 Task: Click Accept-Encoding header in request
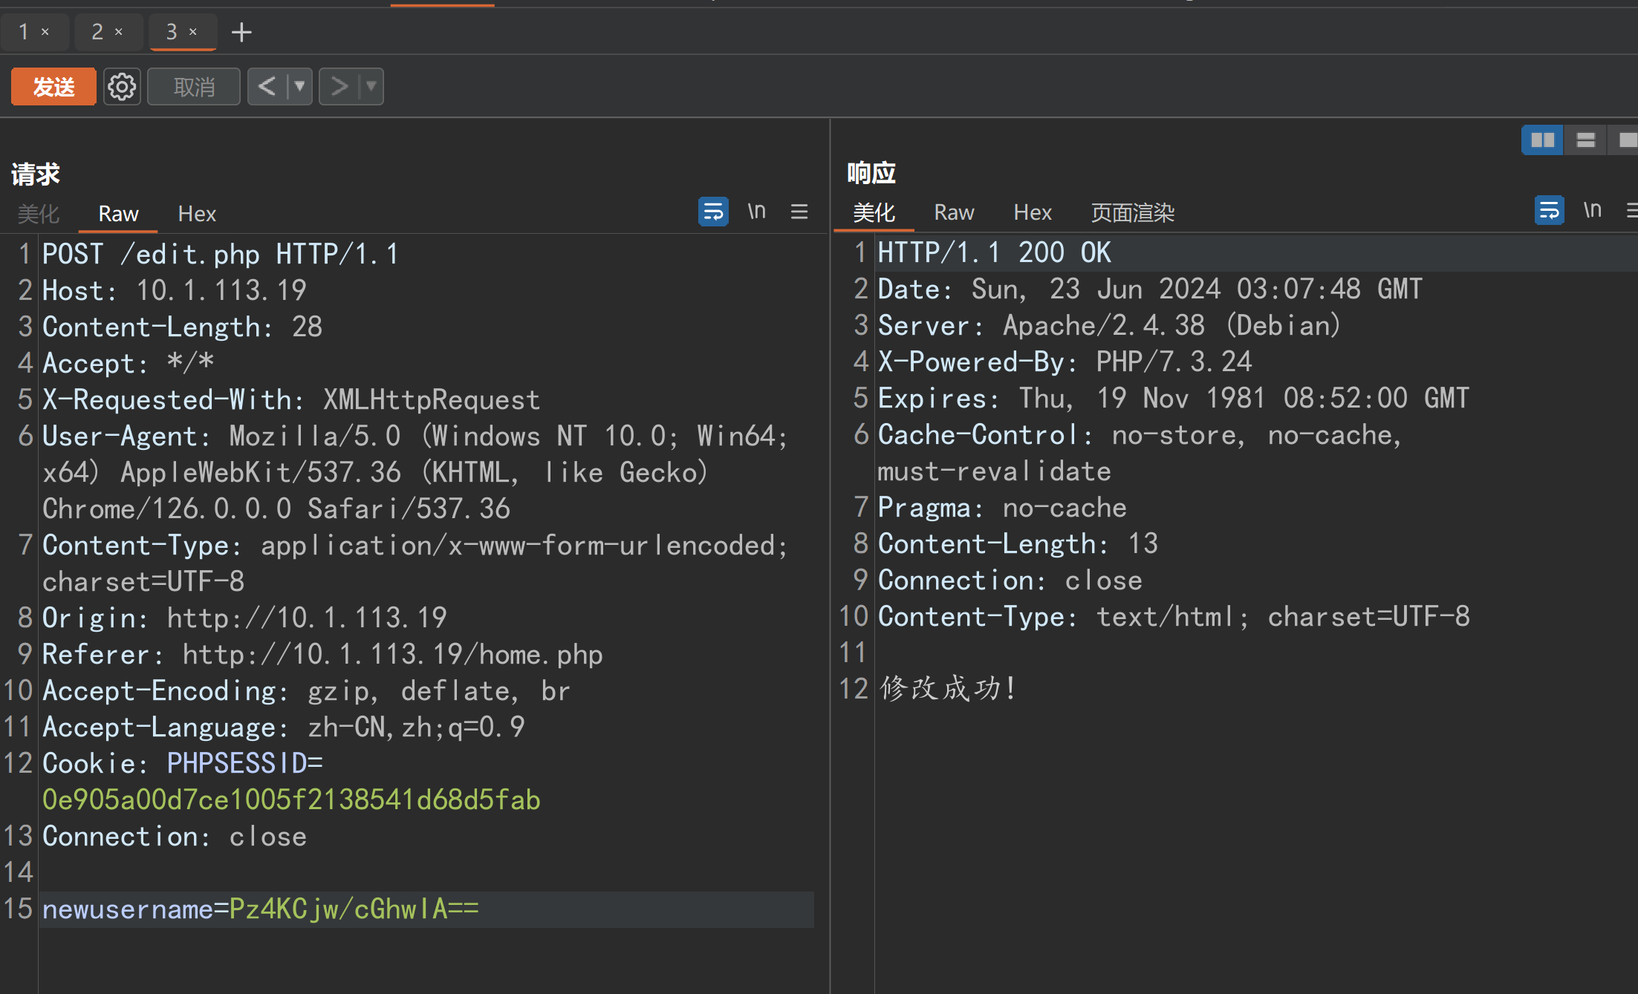307,690
